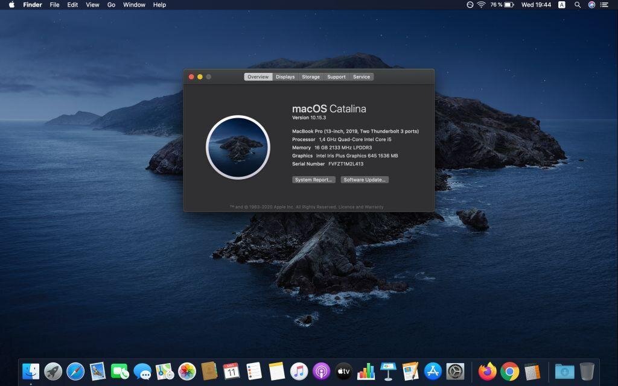Image resolution: width=618 pixels, height=386 pixels.
Task: Open the Apple menu
Action: point(11,5)
